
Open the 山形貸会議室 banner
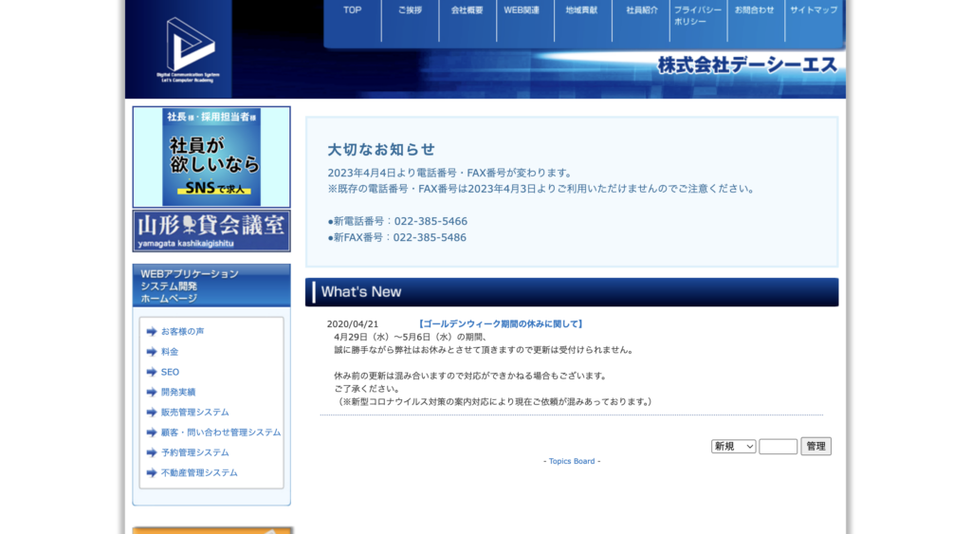click(x=211, y=230)
